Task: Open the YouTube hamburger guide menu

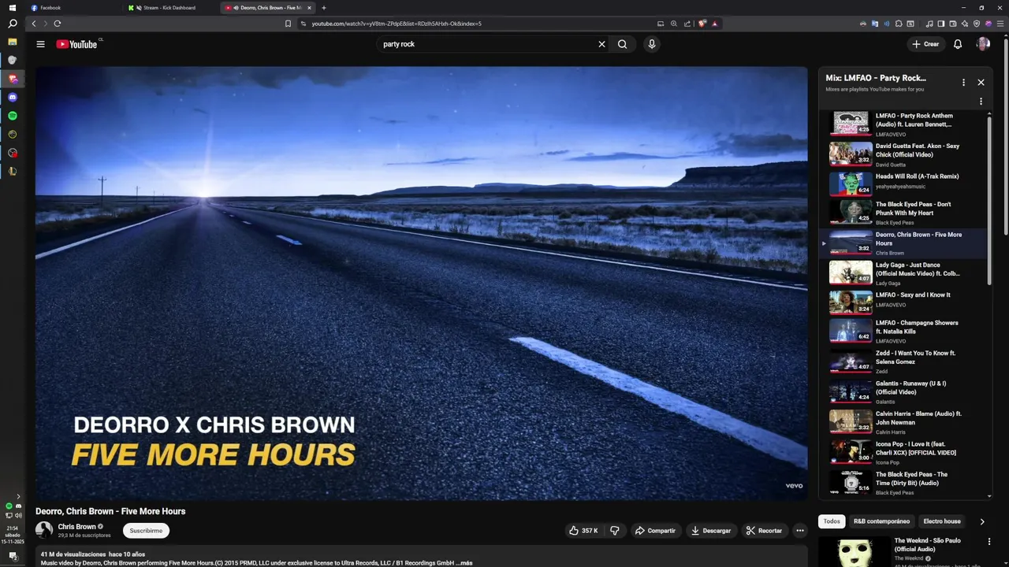Action: coord(40,44)
